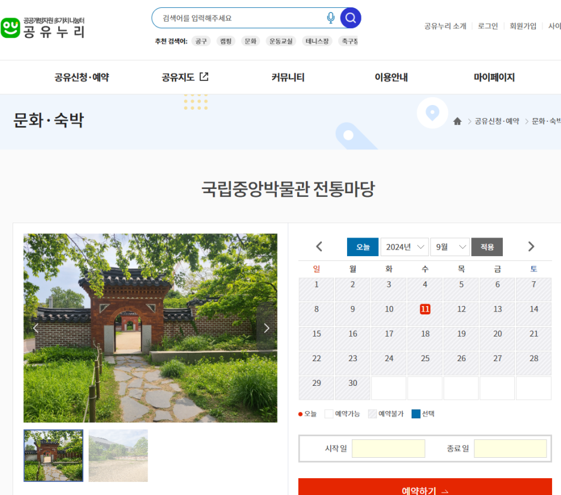Click the 회원가입 link
Viewport: 561px width, 495px height.
(x=523, y=26)
